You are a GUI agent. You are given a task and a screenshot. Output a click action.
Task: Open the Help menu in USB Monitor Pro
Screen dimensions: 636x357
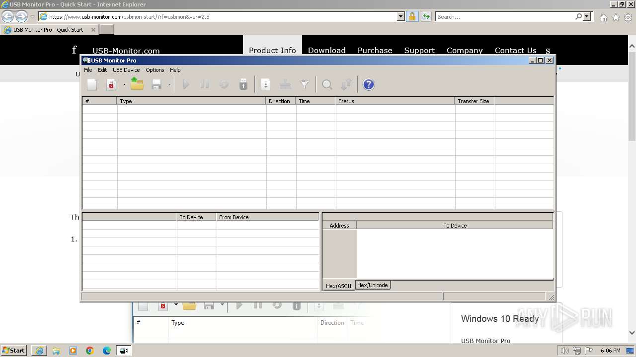tap(175, 70)
